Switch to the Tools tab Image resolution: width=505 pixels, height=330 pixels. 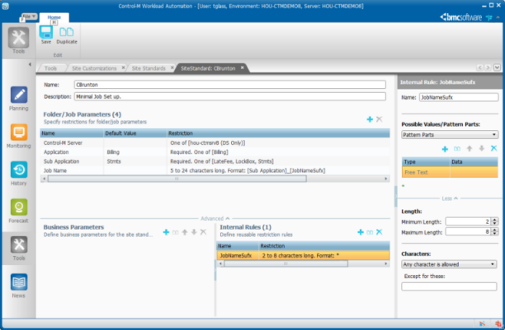pos(50,68)
